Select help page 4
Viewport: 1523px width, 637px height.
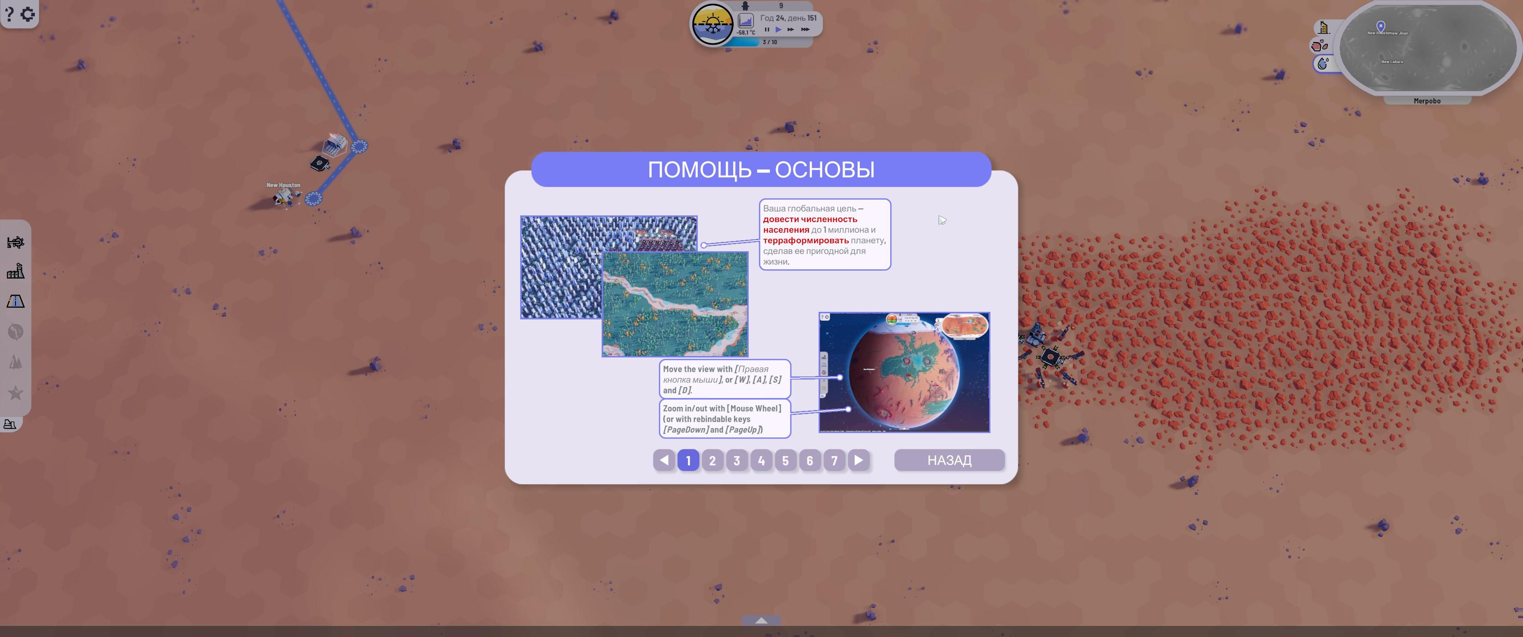pos(761,460)
